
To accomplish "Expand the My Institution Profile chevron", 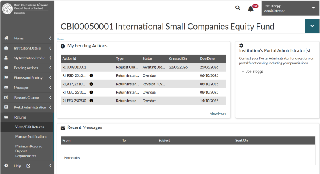I will click(x=50, y=58).
